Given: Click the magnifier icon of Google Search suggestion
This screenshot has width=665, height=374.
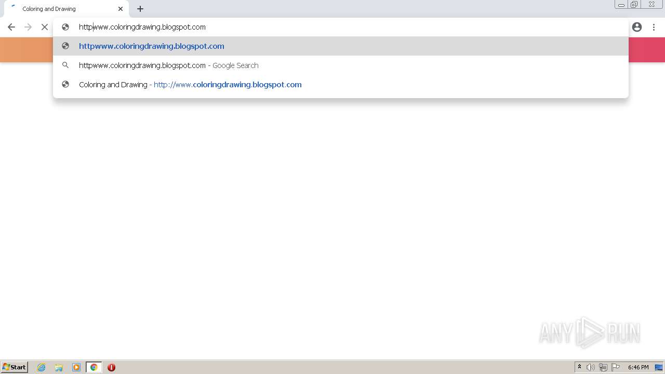Looking at the screenshot, I should coord(65,65).
